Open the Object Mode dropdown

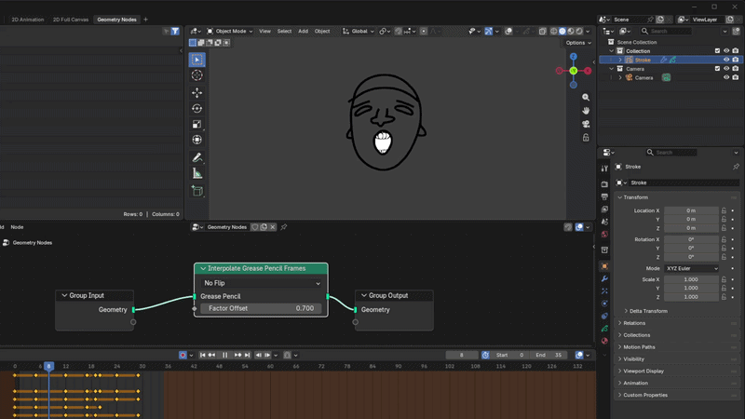pyautogui.click(x=230, y=32)
